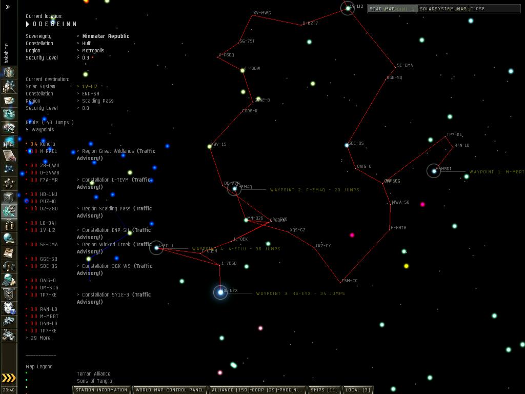Click the bakahime character name tab

[7, 53]
